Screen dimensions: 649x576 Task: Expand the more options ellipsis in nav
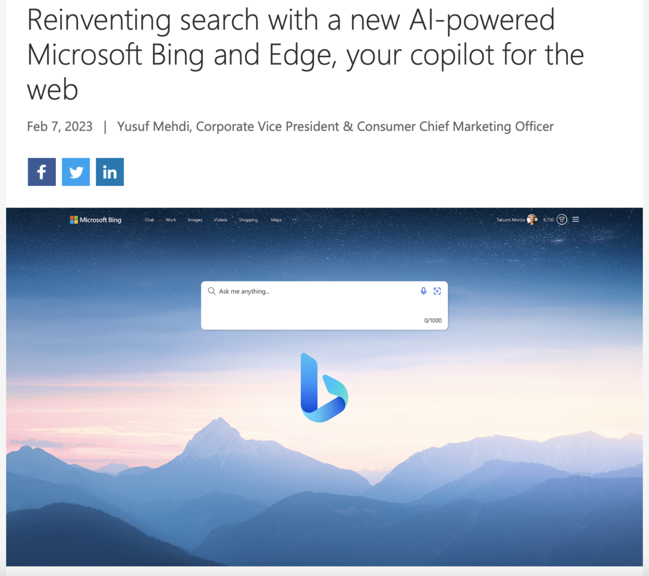pyautogui.click(x=295, y=220)
